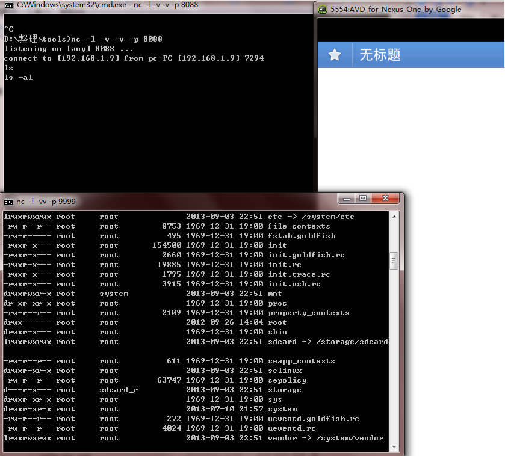Viewport: 505px width, 456px height.
Task: Click the Android emulator icon in the AVD window title
Action: coord(323,10)
